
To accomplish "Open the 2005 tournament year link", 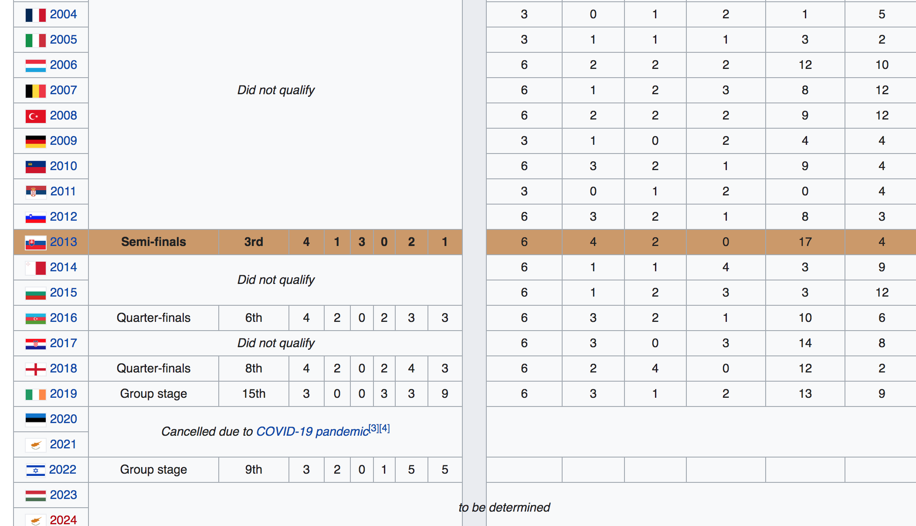I will coord(63,40).
